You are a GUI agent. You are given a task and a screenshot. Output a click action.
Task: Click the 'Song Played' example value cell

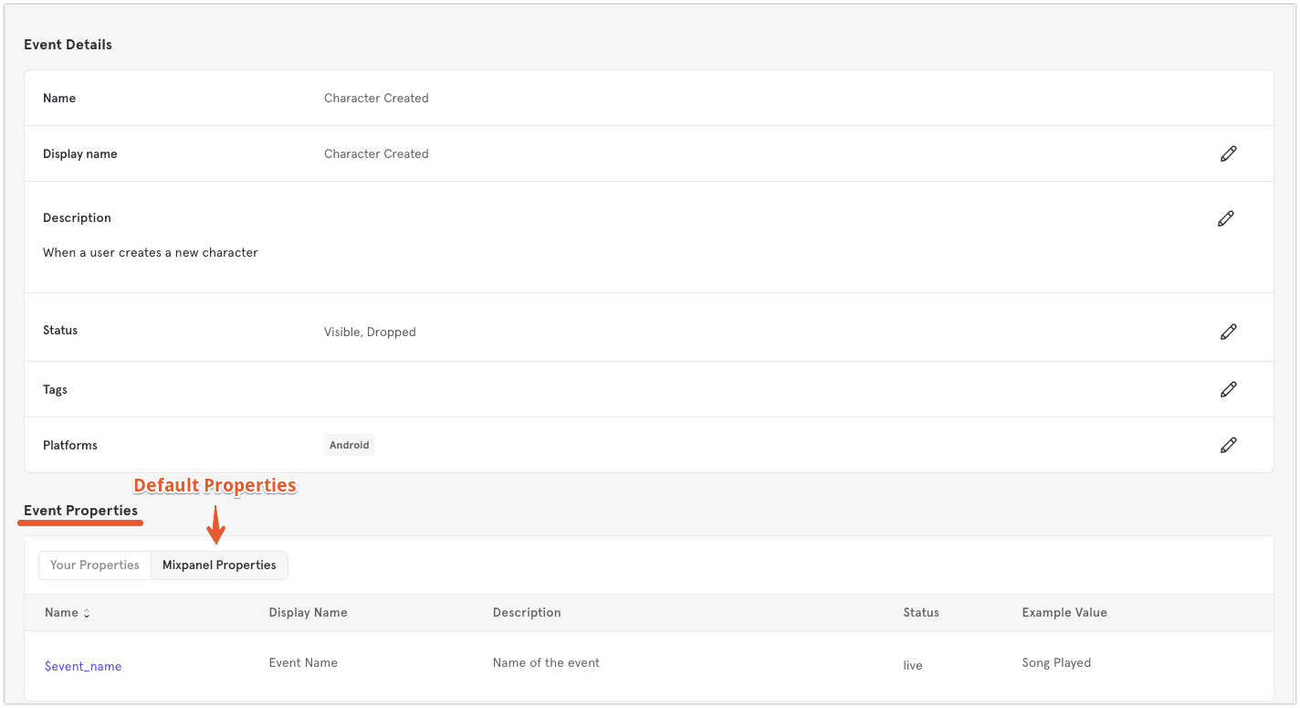(1056, 662)
